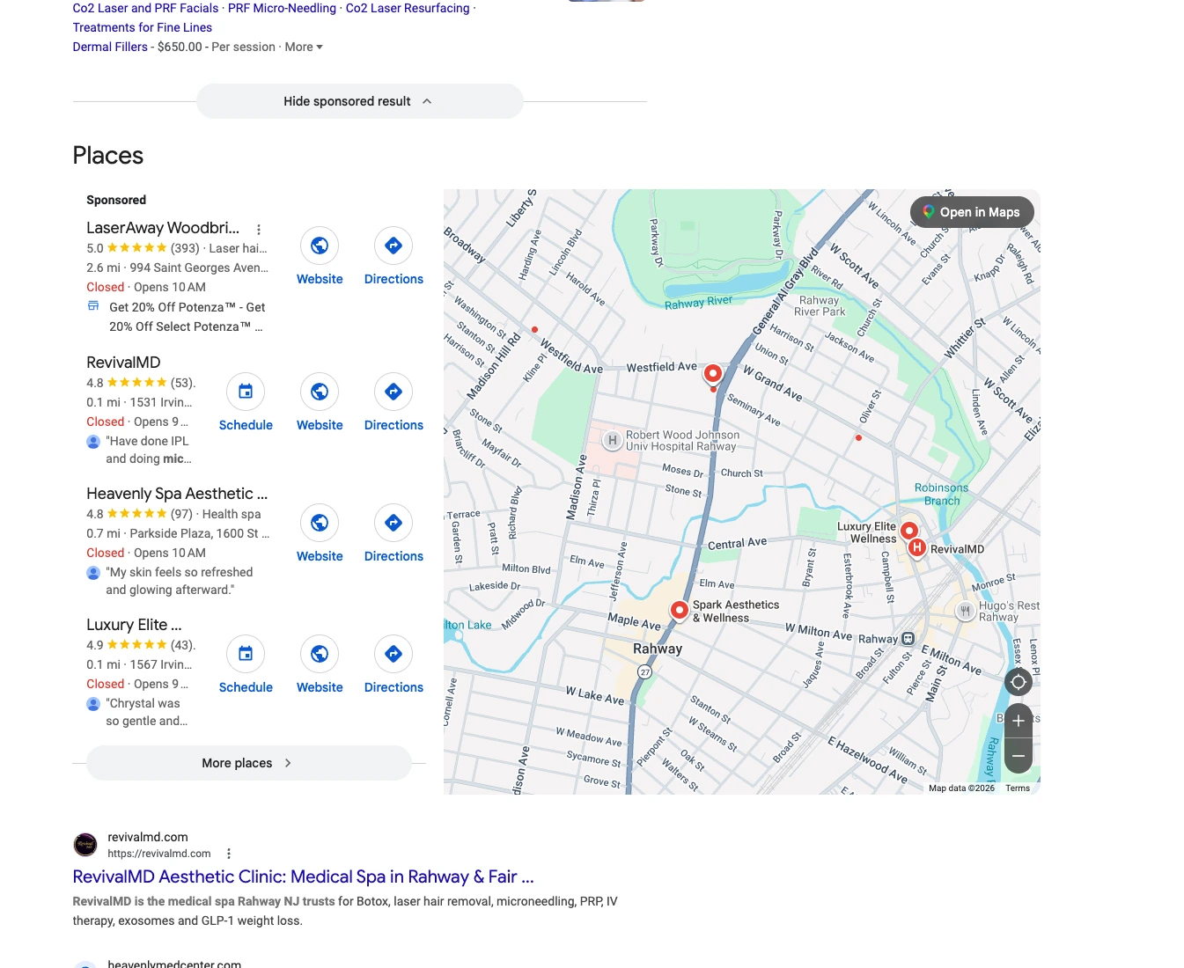Click LaserAway 20% Off Potenza offer text
Viewport: 1184px width, 968px height.
[x=187, y=317]
